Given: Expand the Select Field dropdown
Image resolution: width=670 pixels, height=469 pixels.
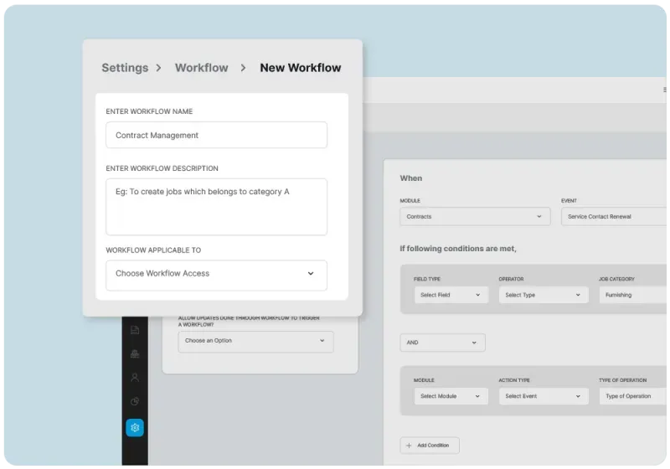Looking at the screenshot, I should pos(451,295).
